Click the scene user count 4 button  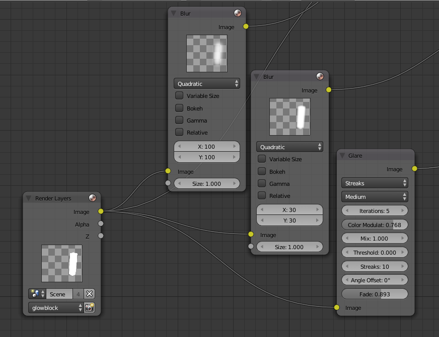pyautogui.click(x=78, y=294)
